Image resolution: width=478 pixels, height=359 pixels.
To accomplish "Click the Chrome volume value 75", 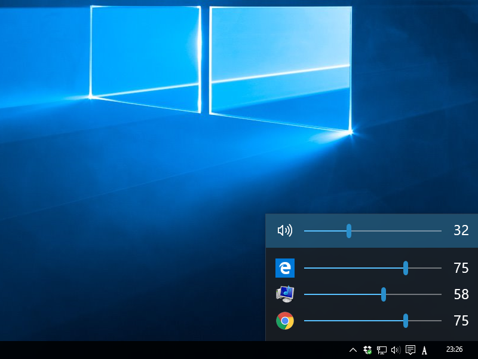I will (461, 321).
